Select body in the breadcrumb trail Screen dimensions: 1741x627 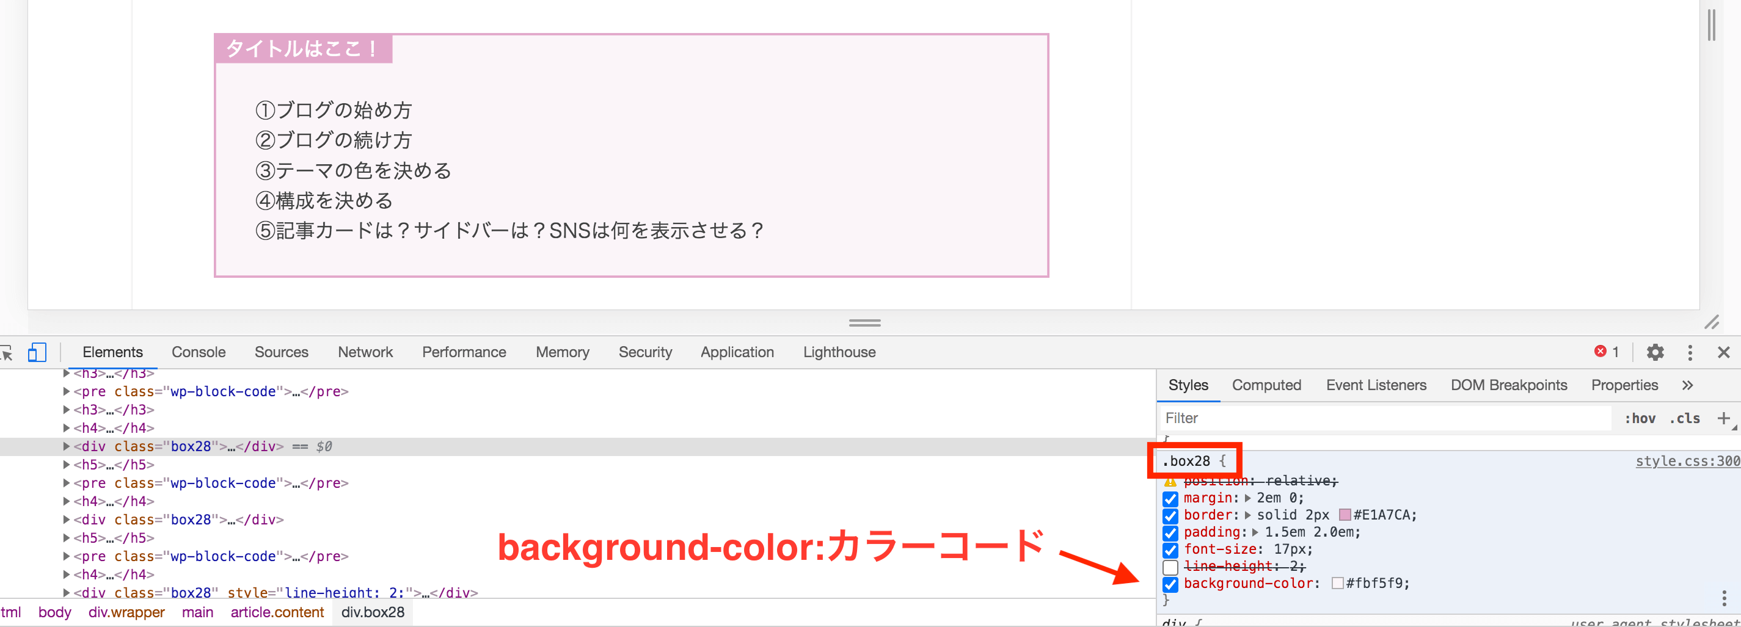pyautogui.click(x=55, y=612)
